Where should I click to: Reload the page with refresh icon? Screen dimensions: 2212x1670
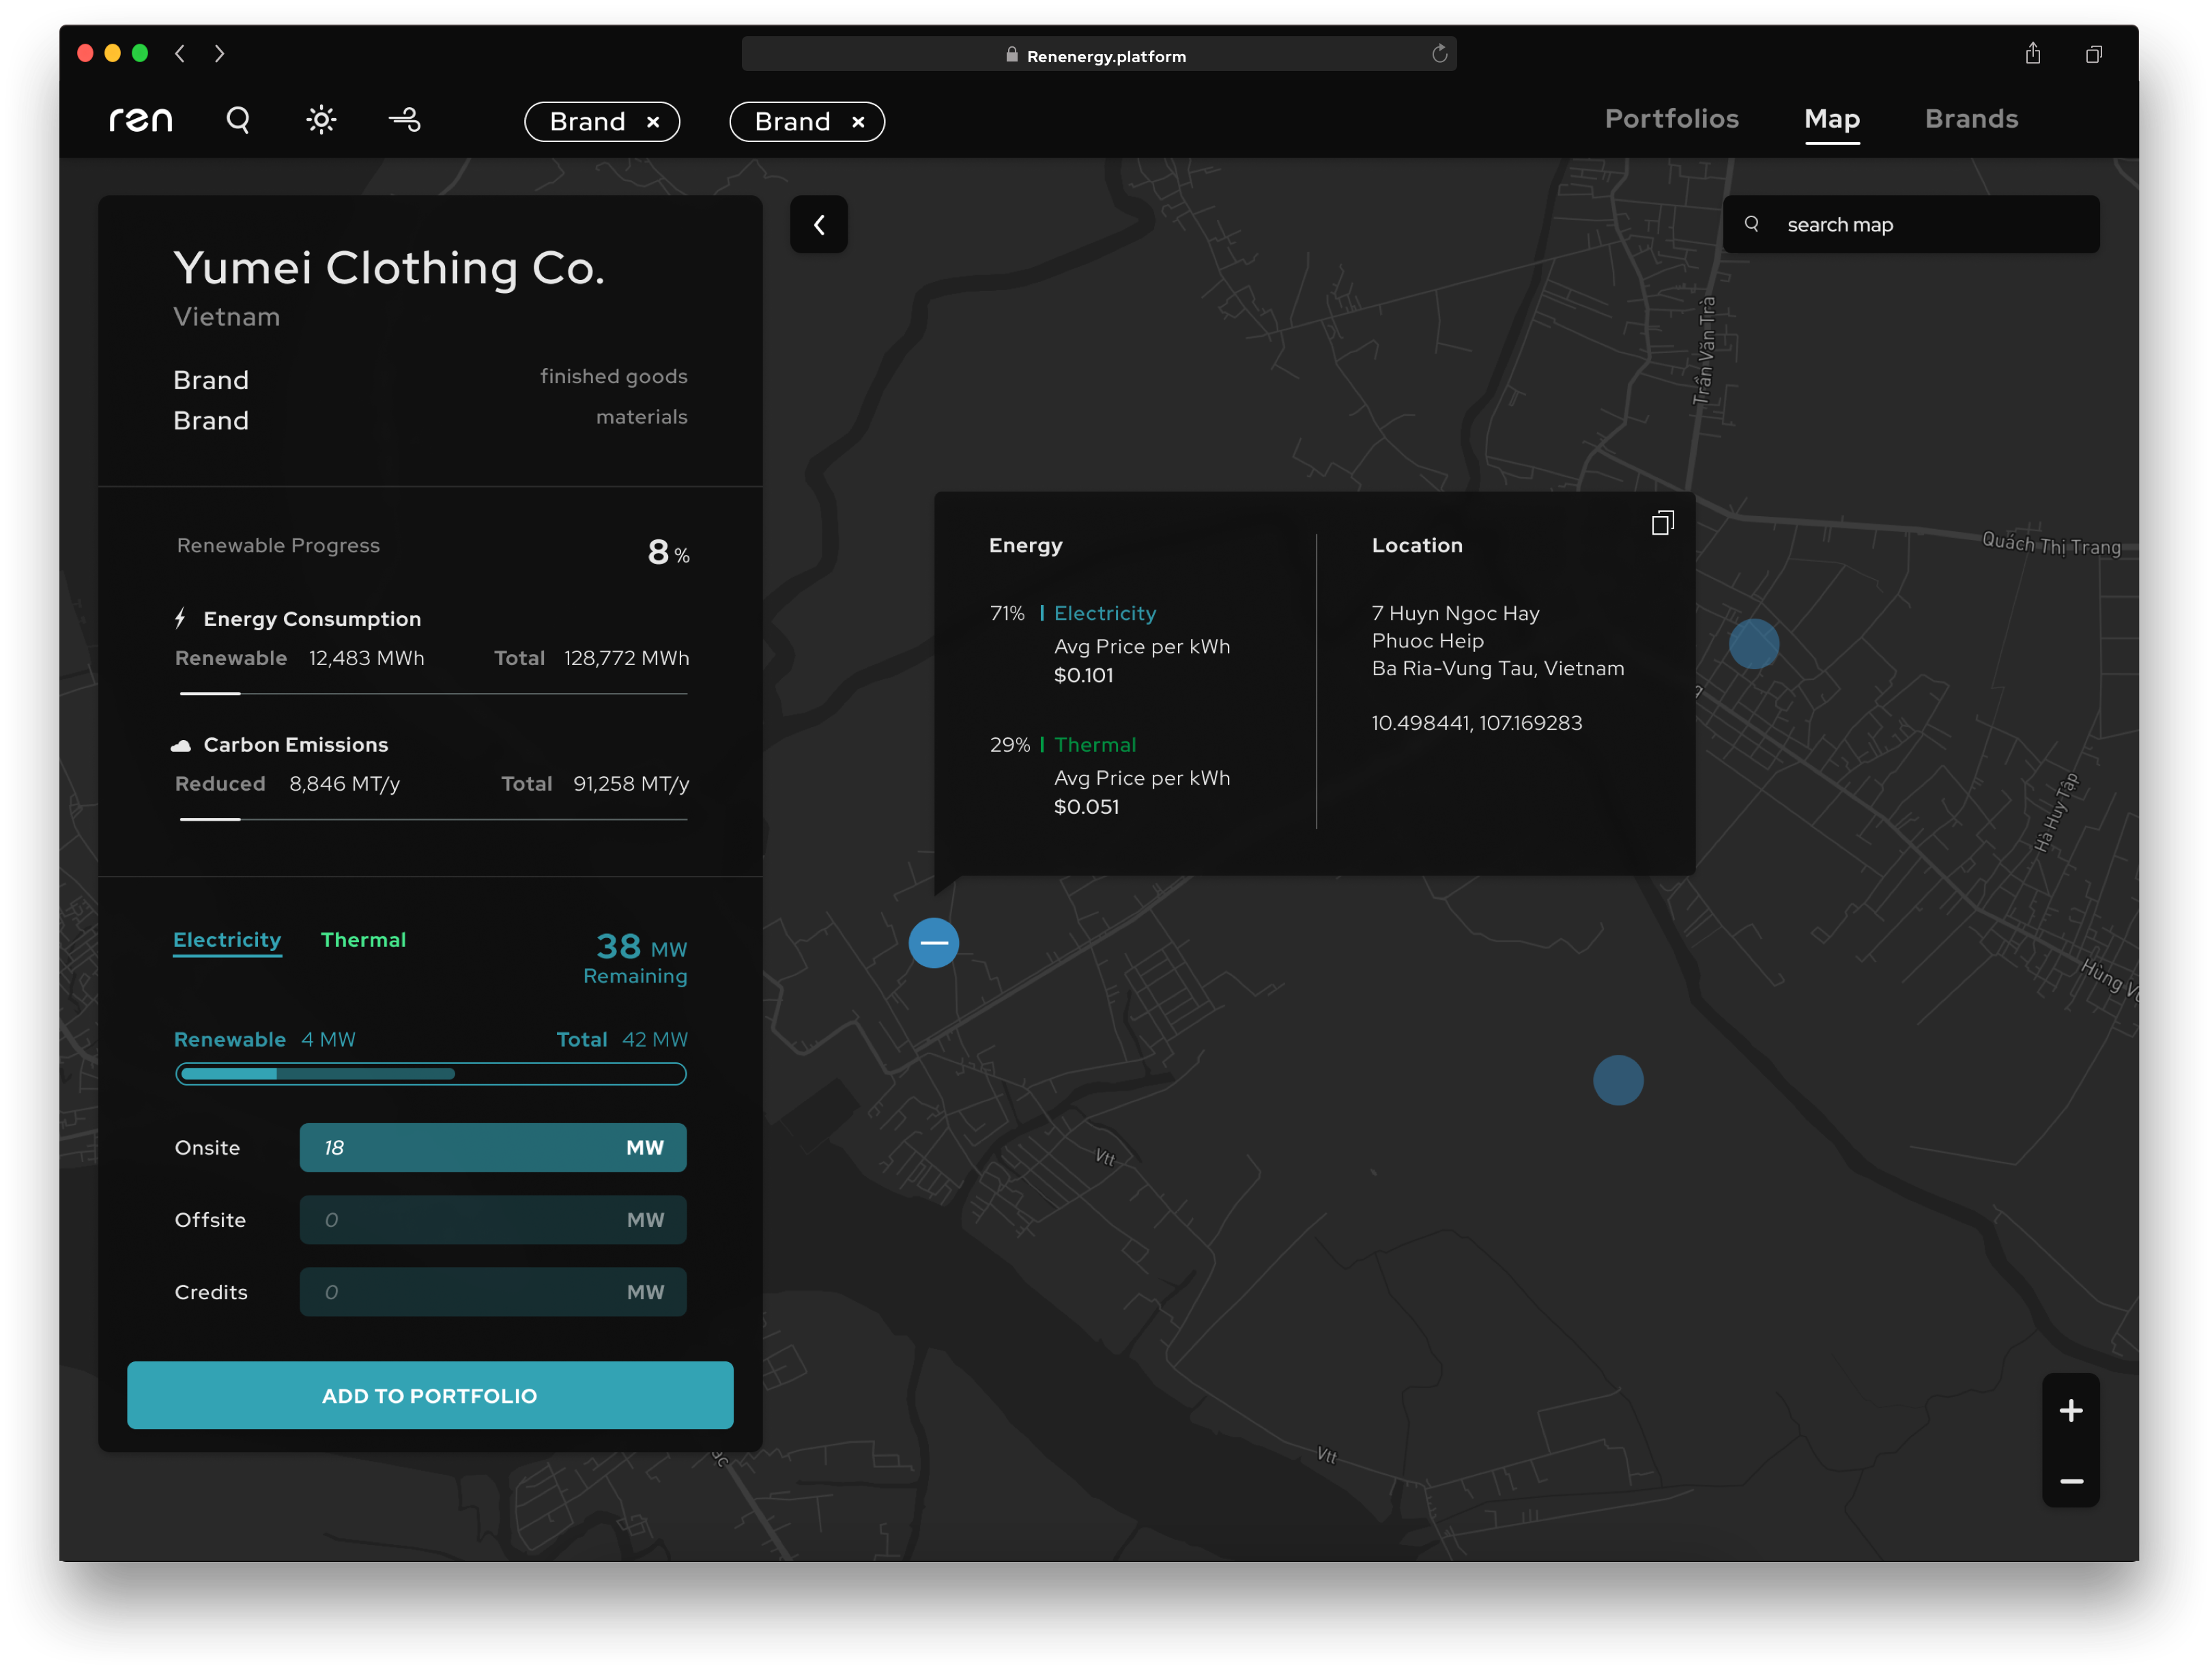pyautogui.click(x=1439, y=54)
